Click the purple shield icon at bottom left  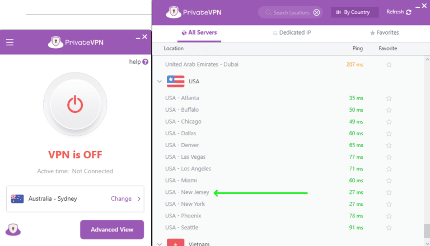pyautogui.click(x=12, y=229)
